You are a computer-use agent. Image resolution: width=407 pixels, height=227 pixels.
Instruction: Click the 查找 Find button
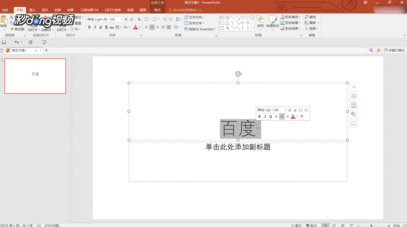point(310,17)
